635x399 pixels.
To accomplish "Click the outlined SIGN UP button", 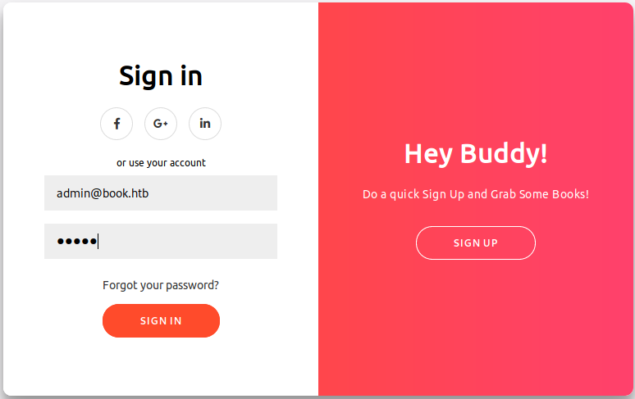I will (476, 243).
